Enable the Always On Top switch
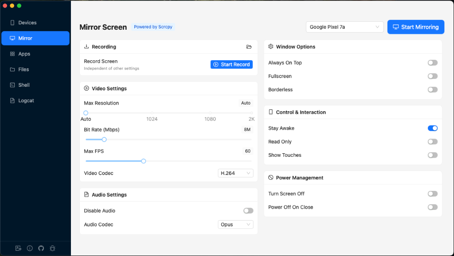Screen dimensions: 454x256 click(x=432, y=63)
